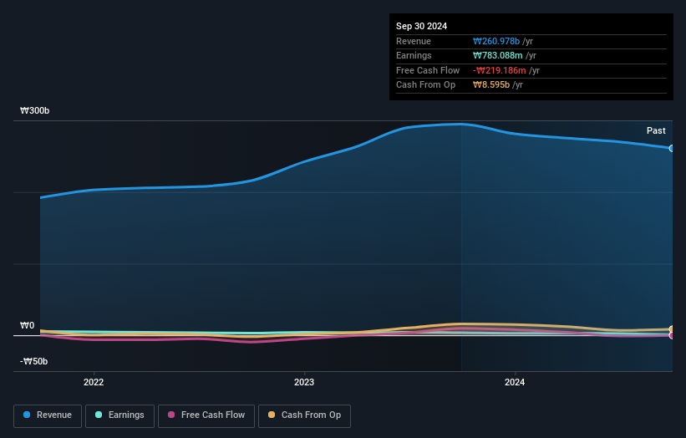Click the ₩0 y-axis label
This screenshot has height=438, width=686.
[x=27, y=325]
